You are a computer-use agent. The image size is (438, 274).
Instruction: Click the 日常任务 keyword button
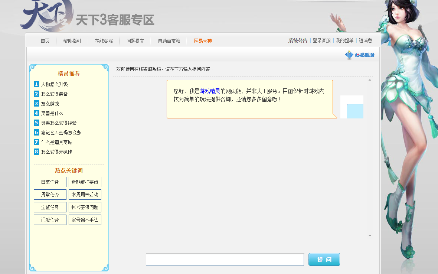(50, 182)
